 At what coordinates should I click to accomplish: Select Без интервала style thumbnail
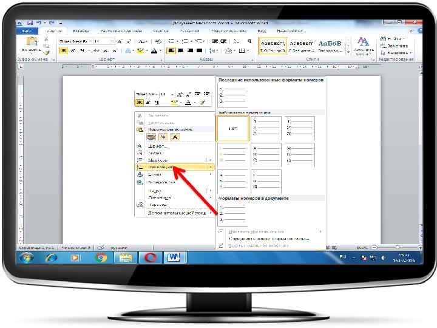[301, 46]
